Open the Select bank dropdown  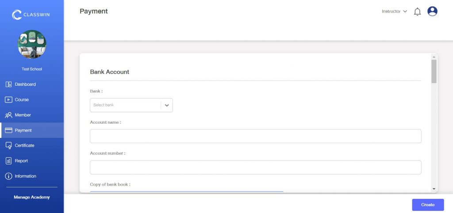[126, 105]
